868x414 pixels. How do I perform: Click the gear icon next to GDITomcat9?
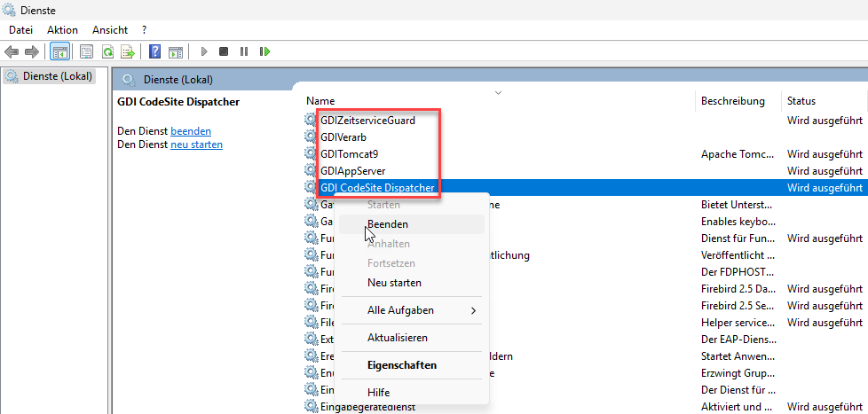312,153
